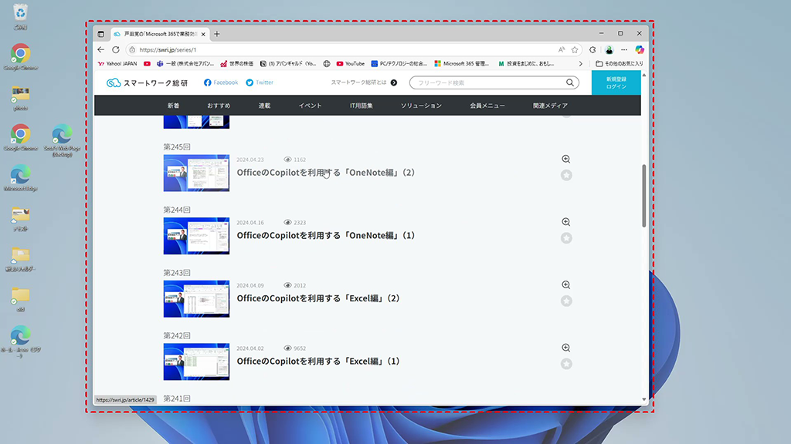Open the イベント menu item
Image resolution: width=791 pixels, height=444 pixels.
310,106
